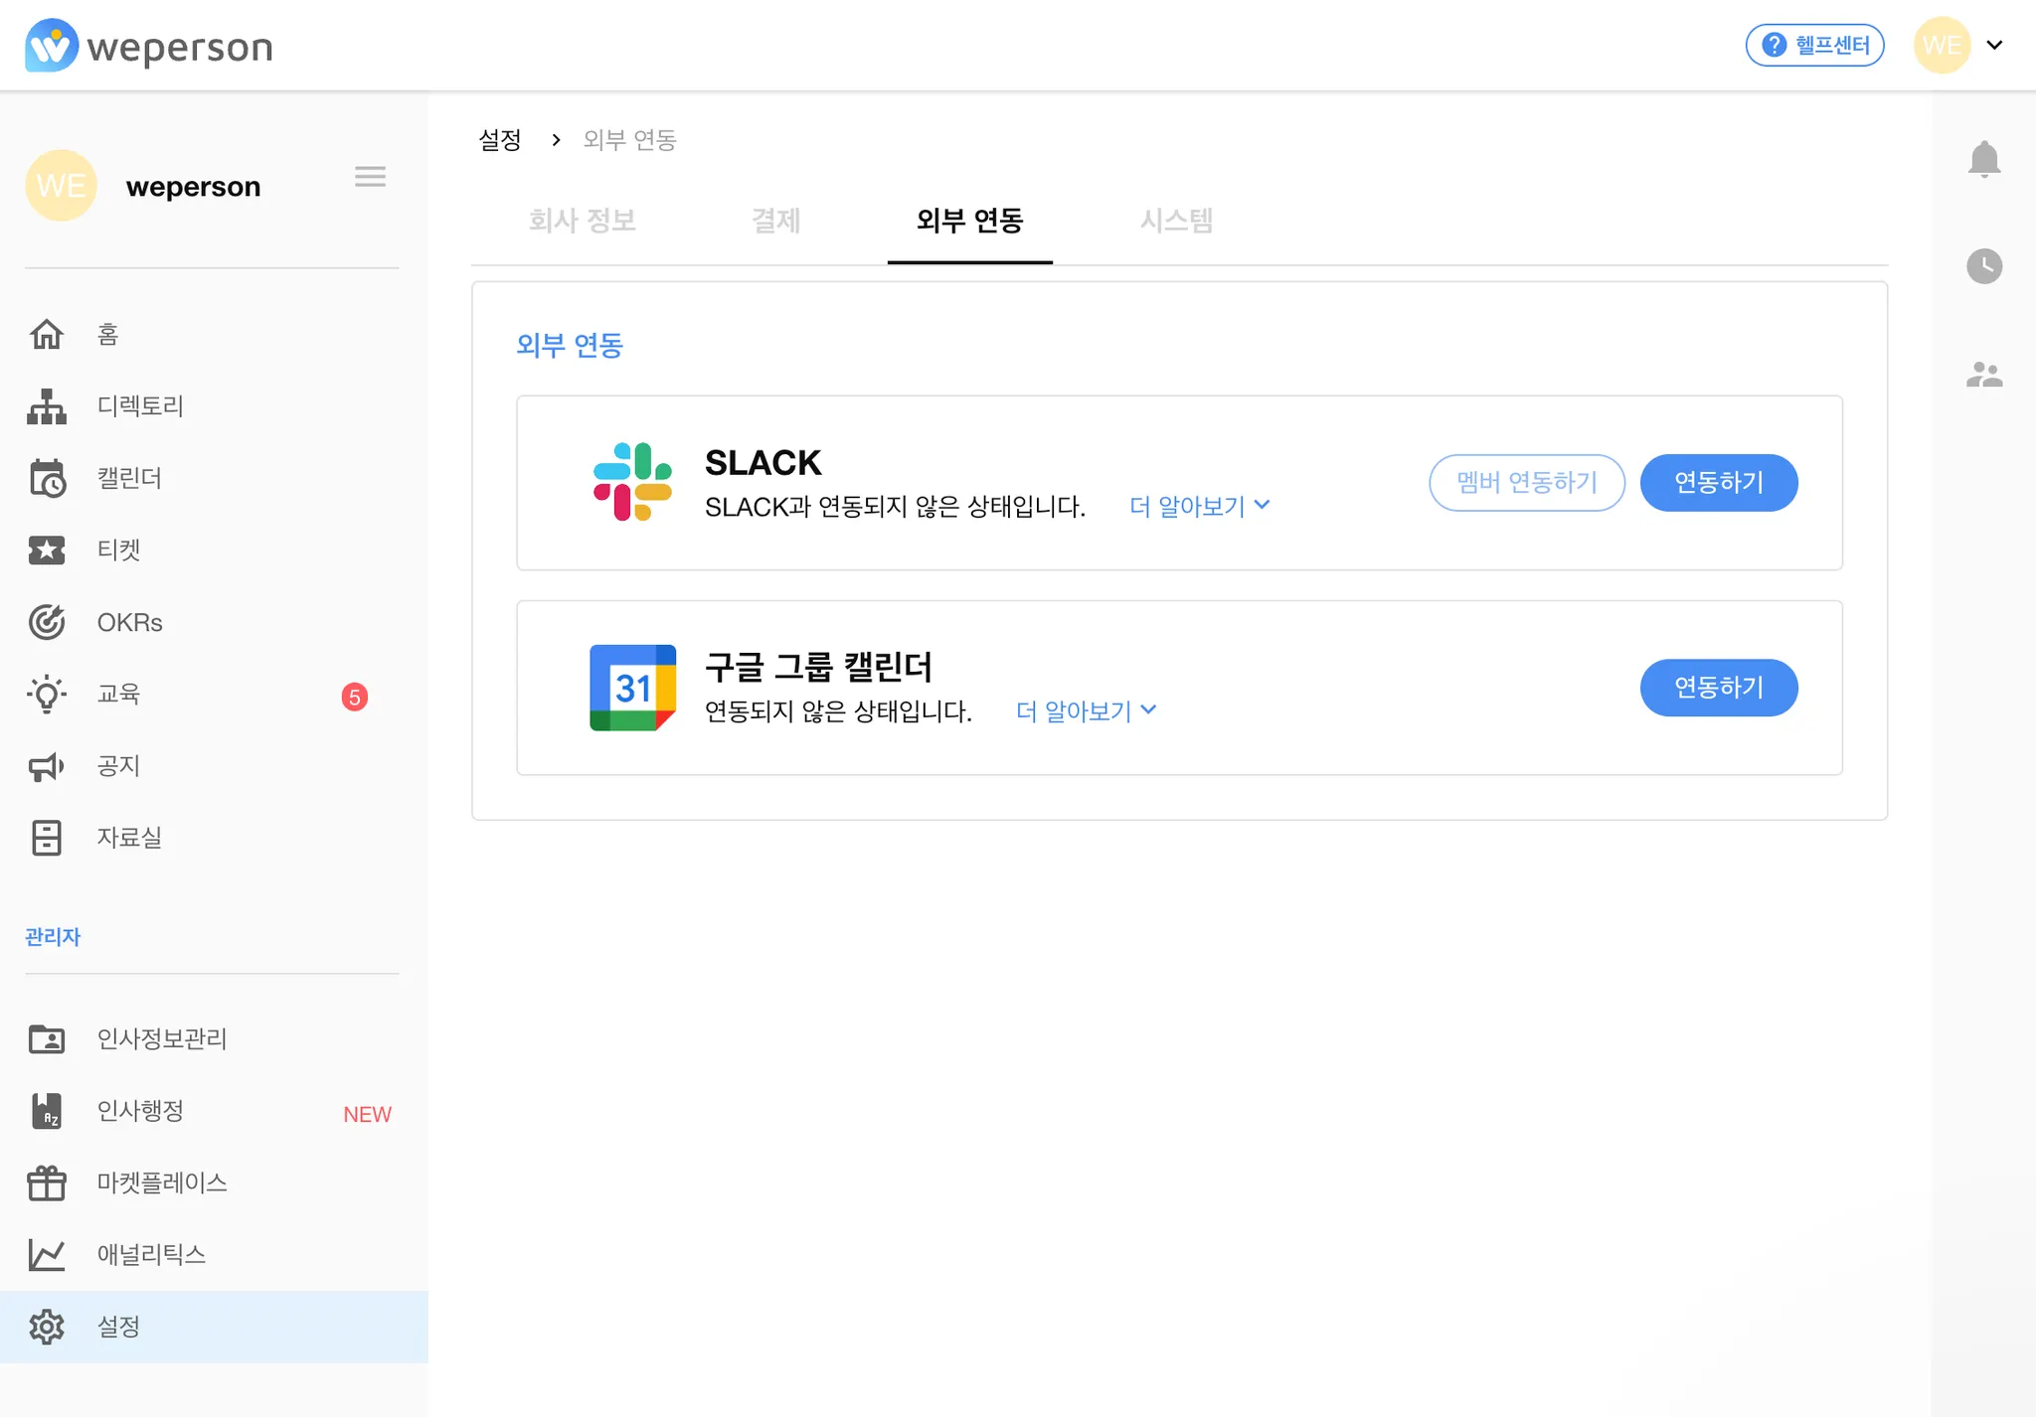
Task: Open OKRs target icon
Action: click(47, 622)
